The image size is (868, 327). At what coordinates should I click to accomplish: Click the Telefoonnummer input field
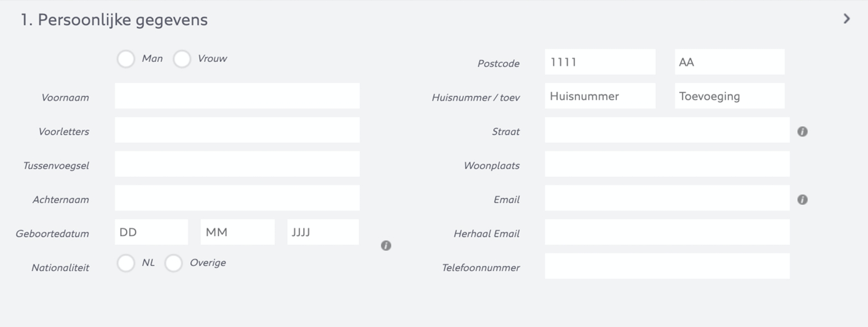(x=667, y=266)
